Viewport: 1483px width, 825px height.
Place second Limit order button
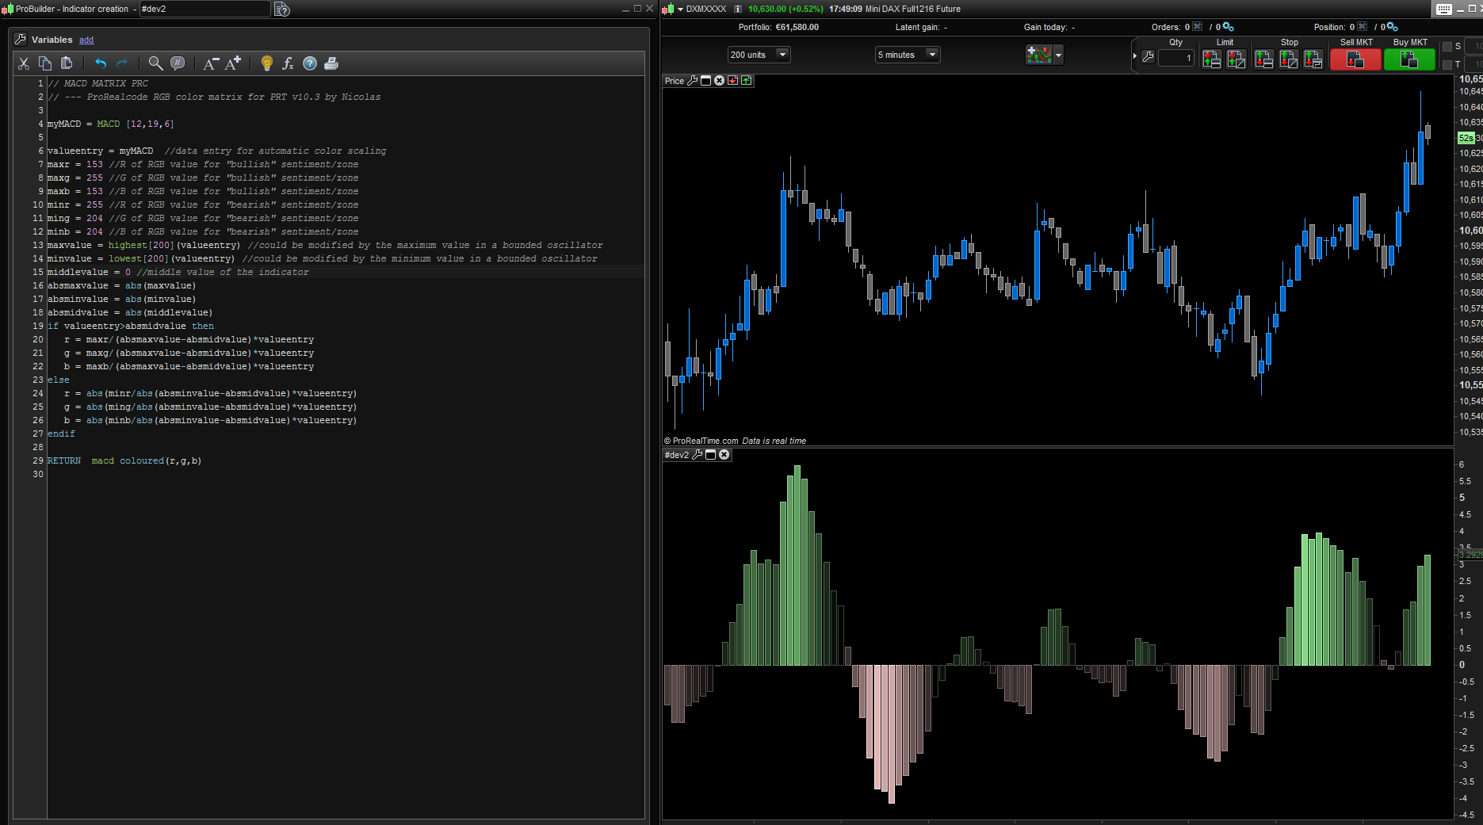[1236, 59]
